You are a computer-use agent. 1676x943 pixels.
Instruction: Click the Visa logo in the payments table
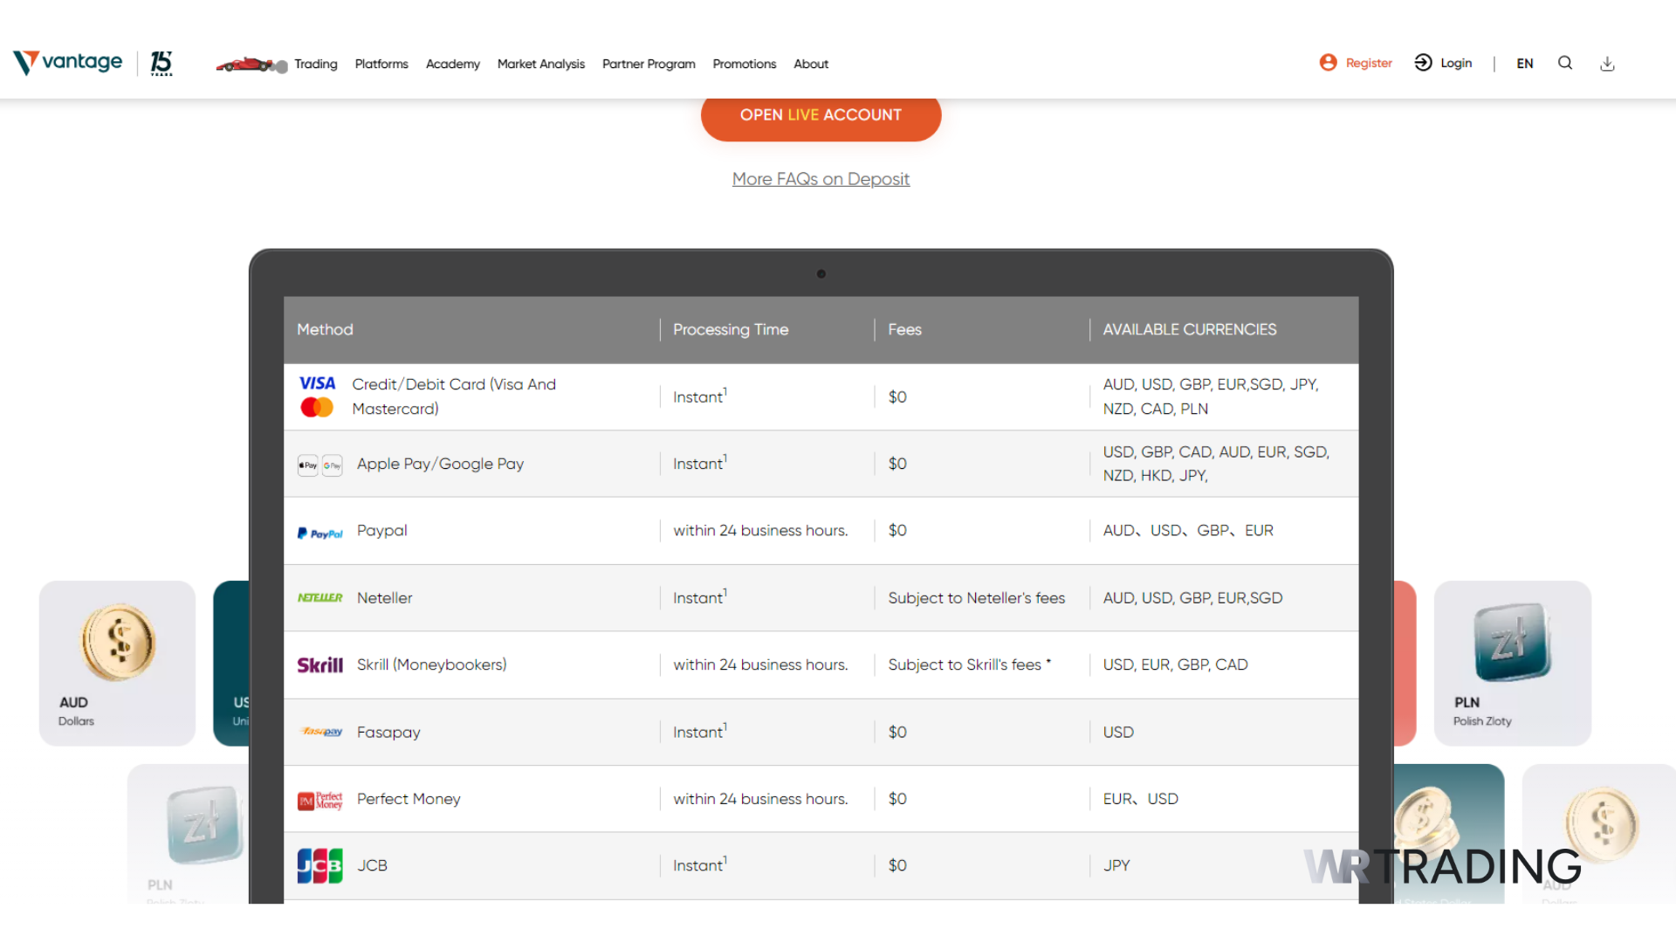[x=317, y=382]
